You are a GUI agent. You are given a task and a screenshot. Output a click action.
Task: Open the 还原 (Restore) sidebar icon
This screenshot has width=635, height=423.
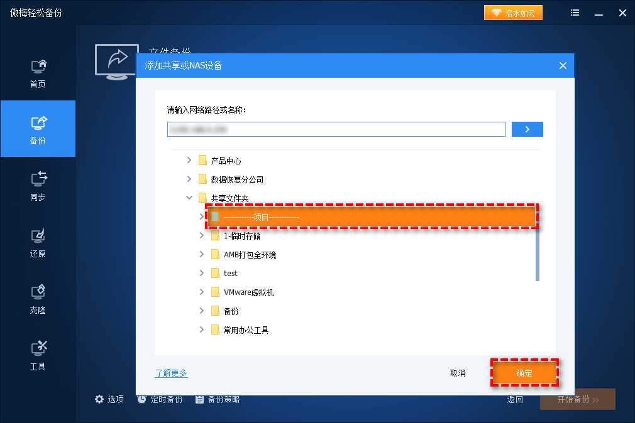click(38, 242)
